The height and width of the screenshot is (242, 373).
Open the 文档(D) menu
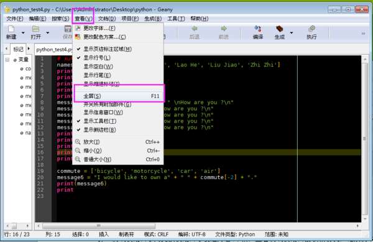(107, 19)
